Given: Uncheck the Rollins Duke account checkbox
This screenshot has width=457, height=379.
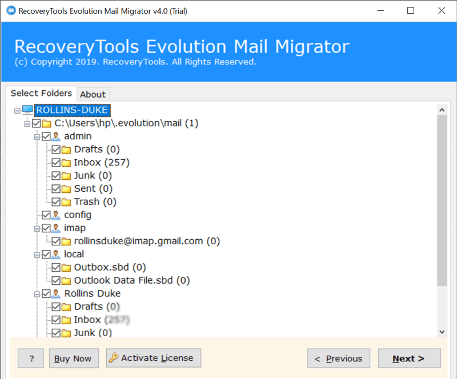Looking at the screenshot, I should (46, 293).
